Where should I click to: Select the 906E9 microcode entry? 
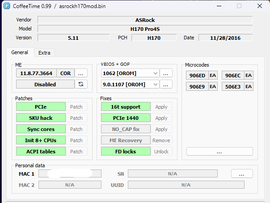tap(197, 86)
